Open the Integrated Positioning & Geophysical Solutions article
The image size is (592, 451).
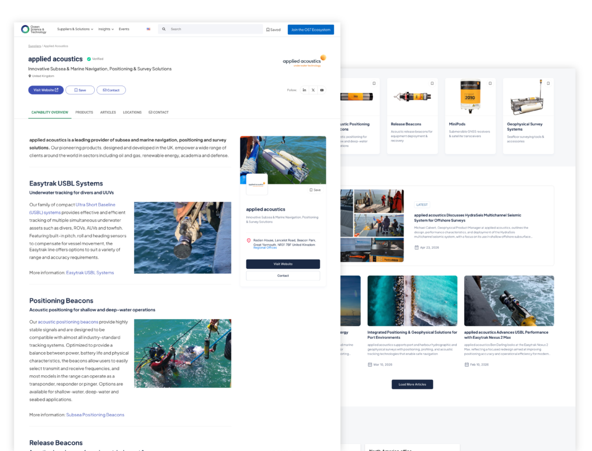[412, 335]
